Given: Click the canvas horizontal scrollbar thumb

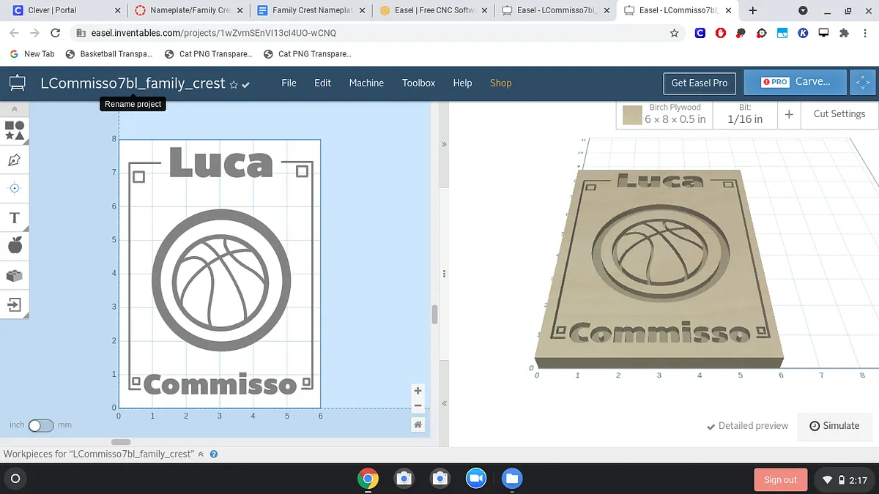Looking at the screenshot, I should 121,442.
